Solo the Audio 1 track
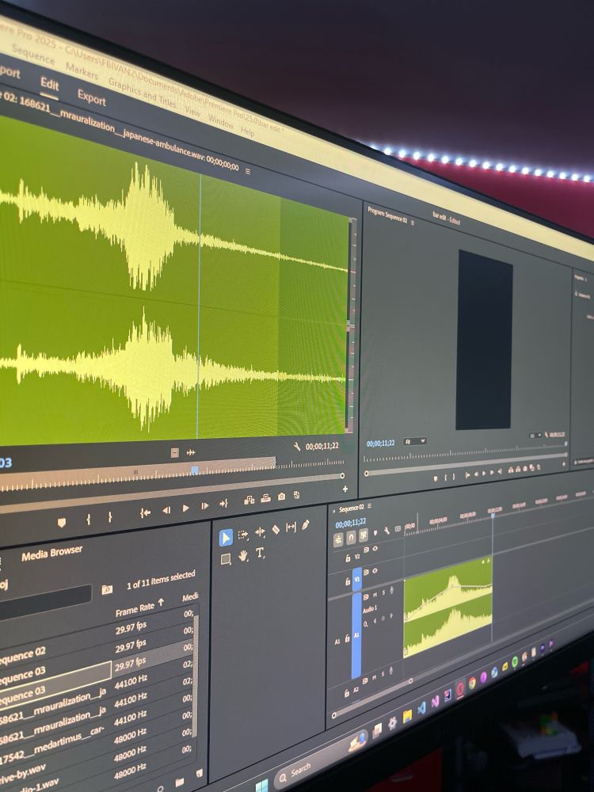 pos(383,592)
